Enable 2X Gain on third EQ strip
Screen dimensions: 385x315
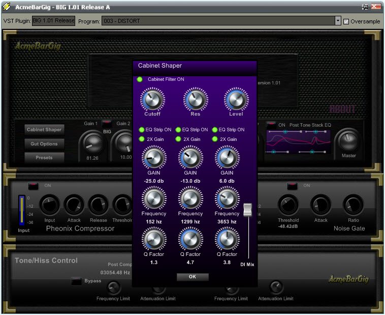215,139
